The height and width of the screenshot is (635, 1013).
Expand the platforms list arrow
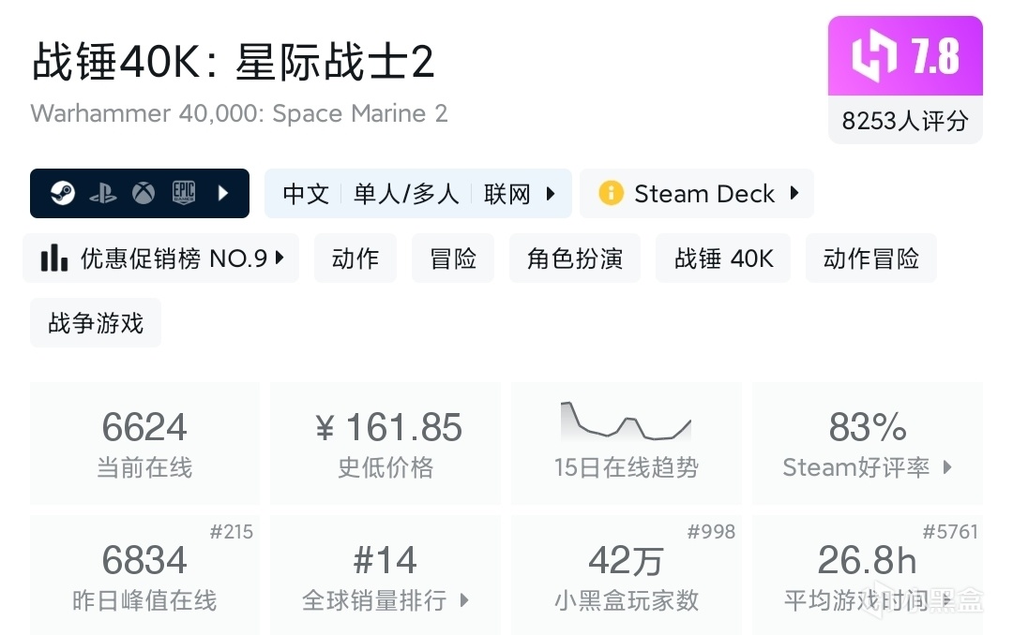tap(223, 194)
